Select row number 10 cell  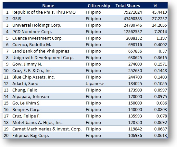[6, 71]
